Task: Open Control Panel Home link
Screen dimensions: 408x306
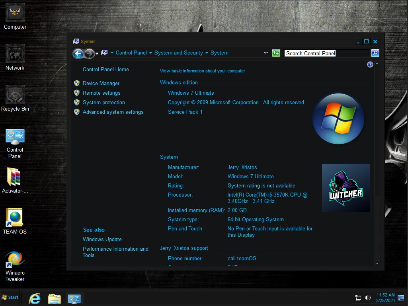Action: click(105, 70)
